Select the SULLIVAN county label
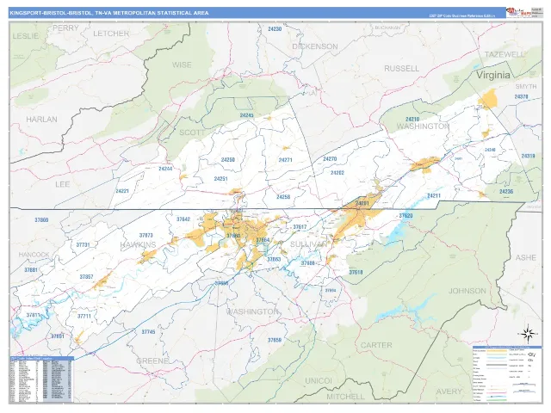Image resolution: width=551 pixels, height=413 pixels. pyautogui.click(x=308, y=243)
